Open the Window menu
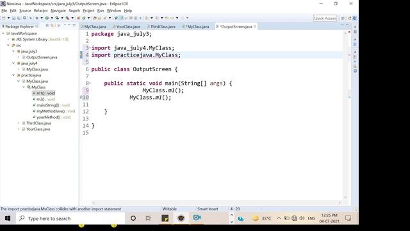 114,11
